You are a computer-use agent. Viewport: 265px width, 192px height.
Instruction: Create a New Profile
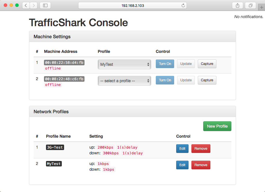point(217,126)
